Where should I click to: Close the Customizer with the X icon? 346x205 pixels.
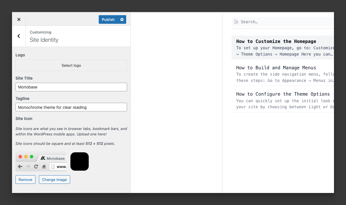point(19,19)
